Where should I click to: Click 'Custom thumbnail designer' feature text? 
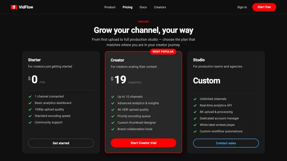(x=137, y=122)
